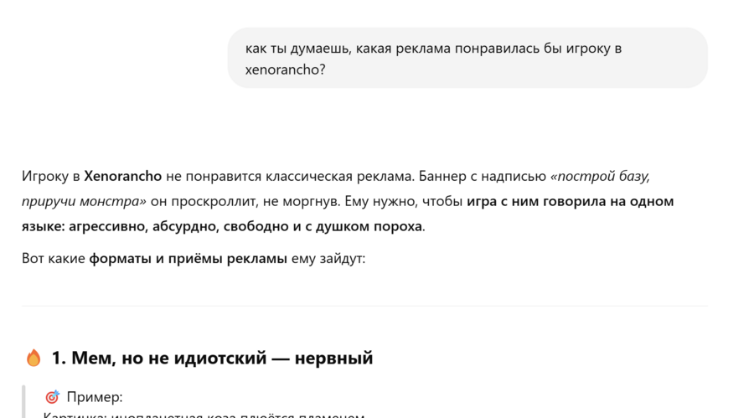Click "xenorancho?" in the user message
Viewport: 754px width, 418px height.
coord(285,70)
